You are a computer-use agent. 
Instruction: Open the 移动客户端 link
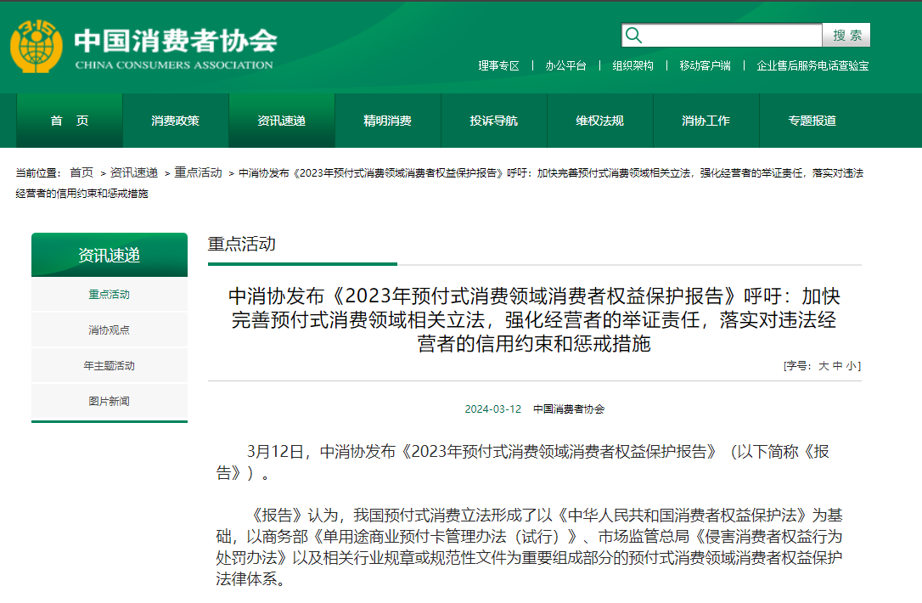(705, 66)
